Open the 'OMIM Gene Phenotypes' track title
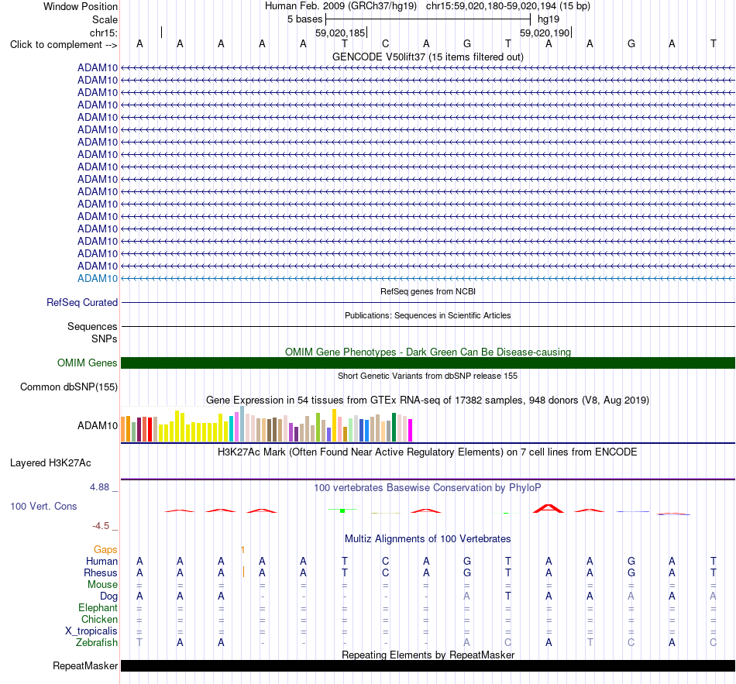The image size is (736, 684). 428,352
